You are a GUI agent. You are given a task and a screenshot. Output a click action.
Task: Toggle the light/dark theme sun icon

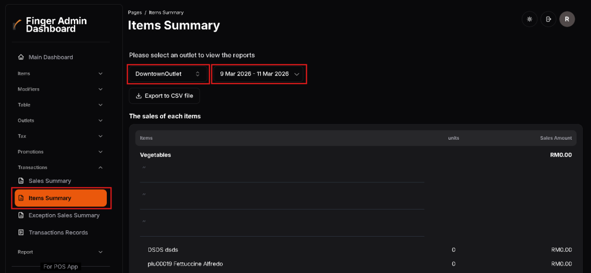pyautogui.click(x=529, y=19)
